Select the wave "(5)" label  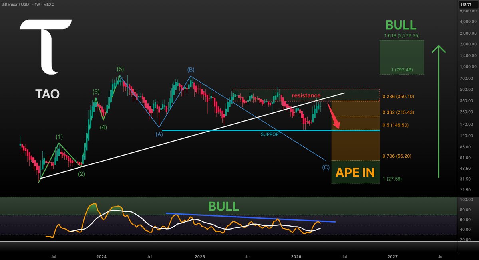(x=120, y=69)
